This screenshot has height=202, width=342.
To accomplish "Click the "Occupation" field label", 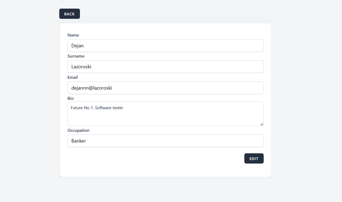I will tap(78, 130).
